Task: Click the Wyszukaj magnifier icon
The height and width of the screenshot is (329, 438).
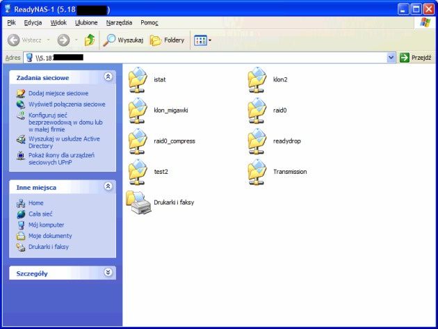Action: click(x=109, y=40)
